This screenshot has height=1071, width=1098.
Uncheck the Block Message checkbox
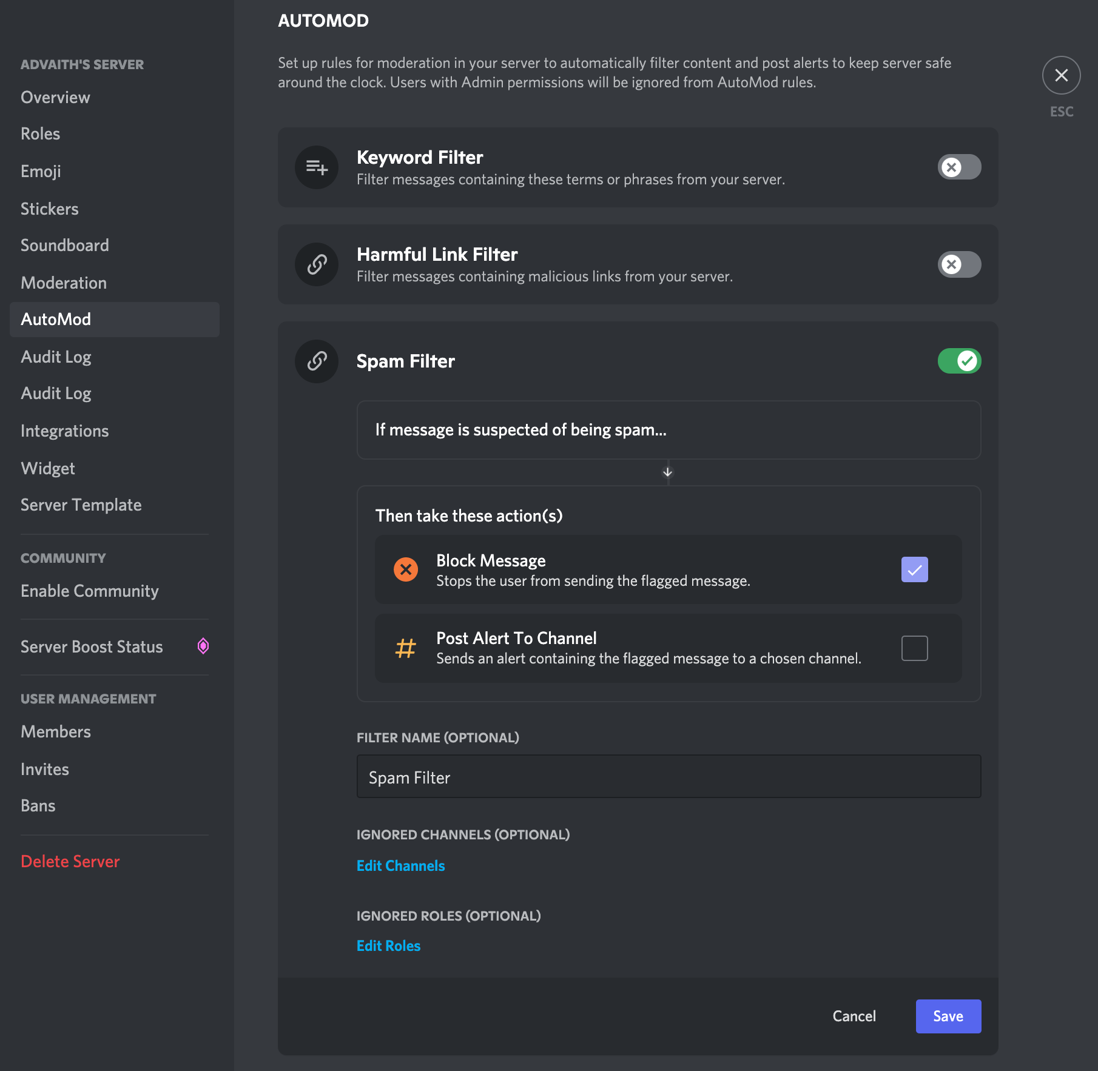click(915, 569)
